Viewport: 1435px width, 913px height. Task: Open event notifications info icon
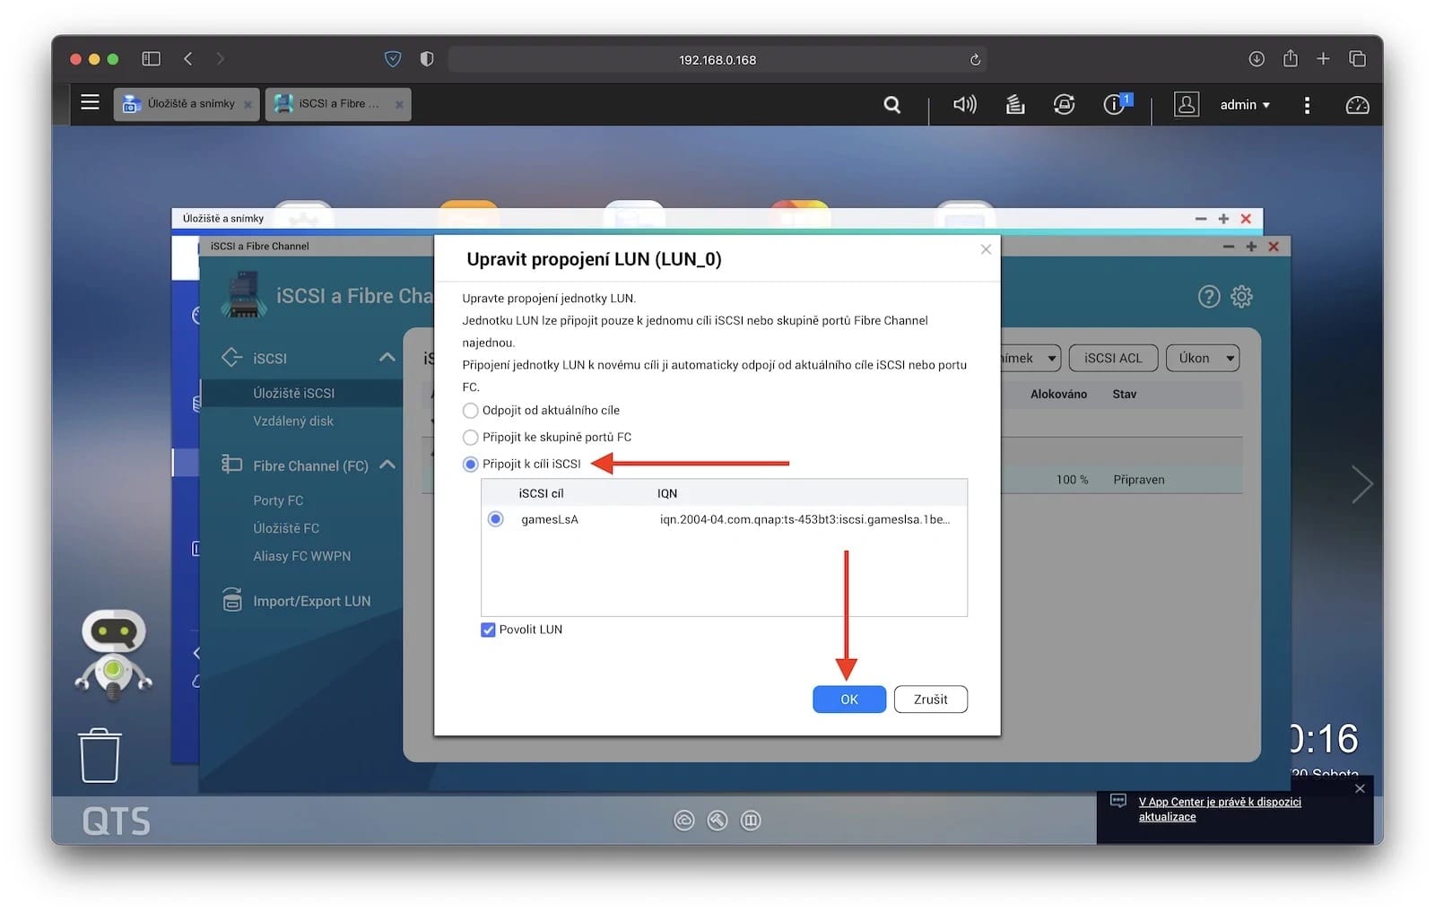[1115, 105]
